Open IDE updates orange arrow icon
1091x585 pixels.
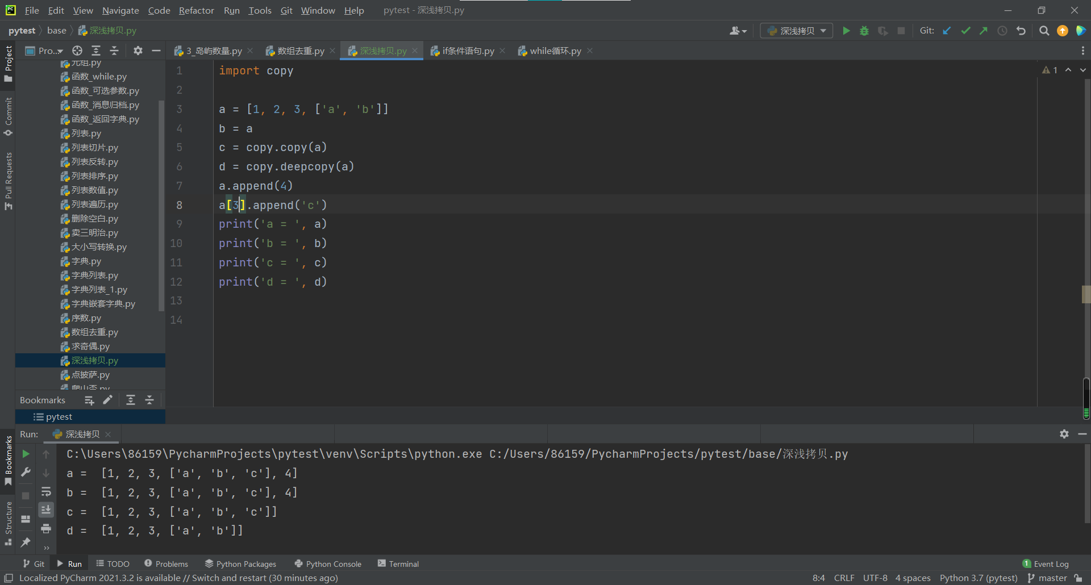click(1063, 31)
